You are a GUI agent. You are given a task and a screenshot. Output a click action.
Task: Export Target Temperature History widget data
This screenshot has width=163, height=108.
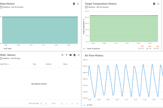(x=154, y=4)
